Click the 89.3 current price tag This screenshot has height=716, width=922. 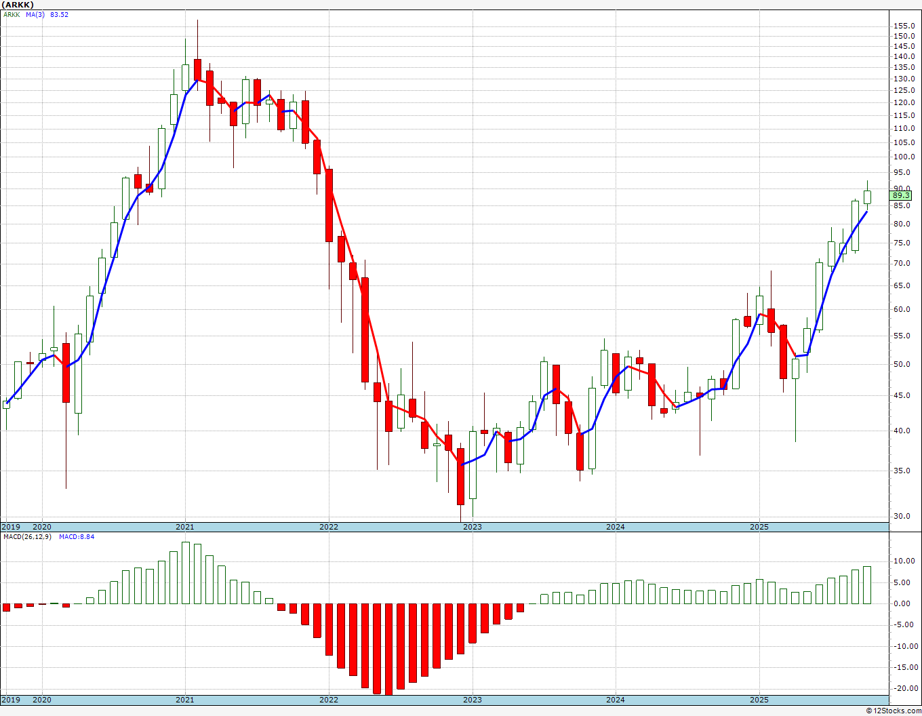point(901,195)
